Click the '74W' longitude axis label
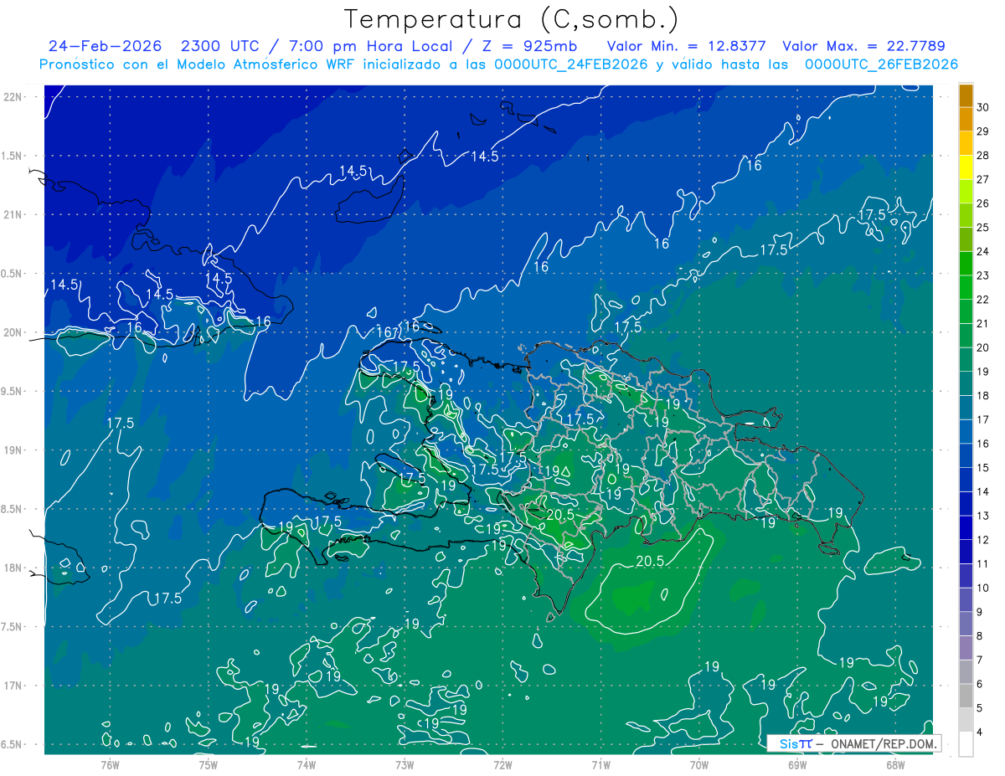1005x776 pixels. [x=307, y=764]
